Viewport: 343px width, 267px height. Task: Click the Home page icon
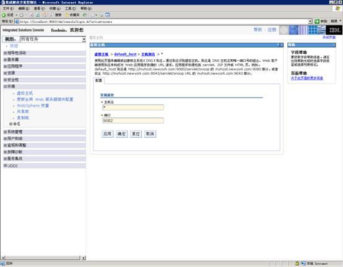pos(45,15)
